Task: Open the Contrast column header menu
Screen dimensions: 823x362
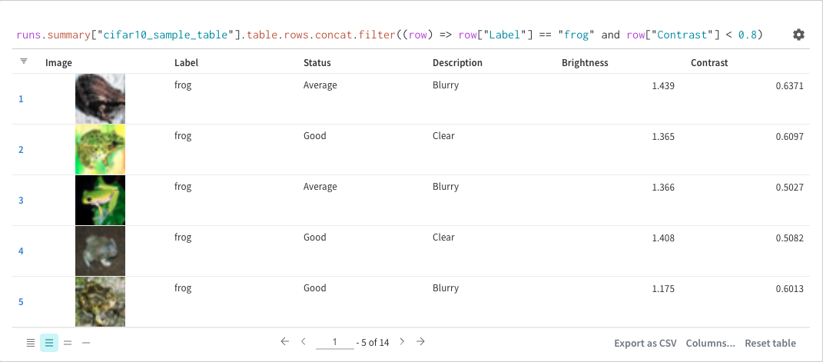Action: coord(709,63)
